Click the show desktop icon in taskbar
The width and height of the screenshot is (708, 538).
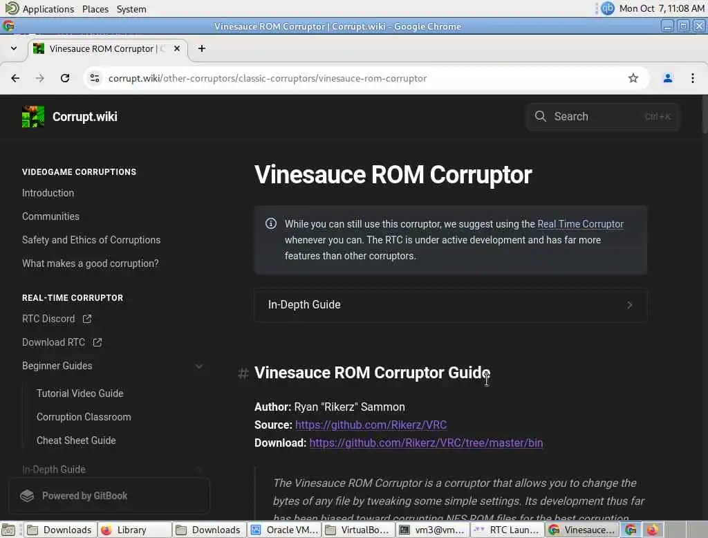(8, 530)
